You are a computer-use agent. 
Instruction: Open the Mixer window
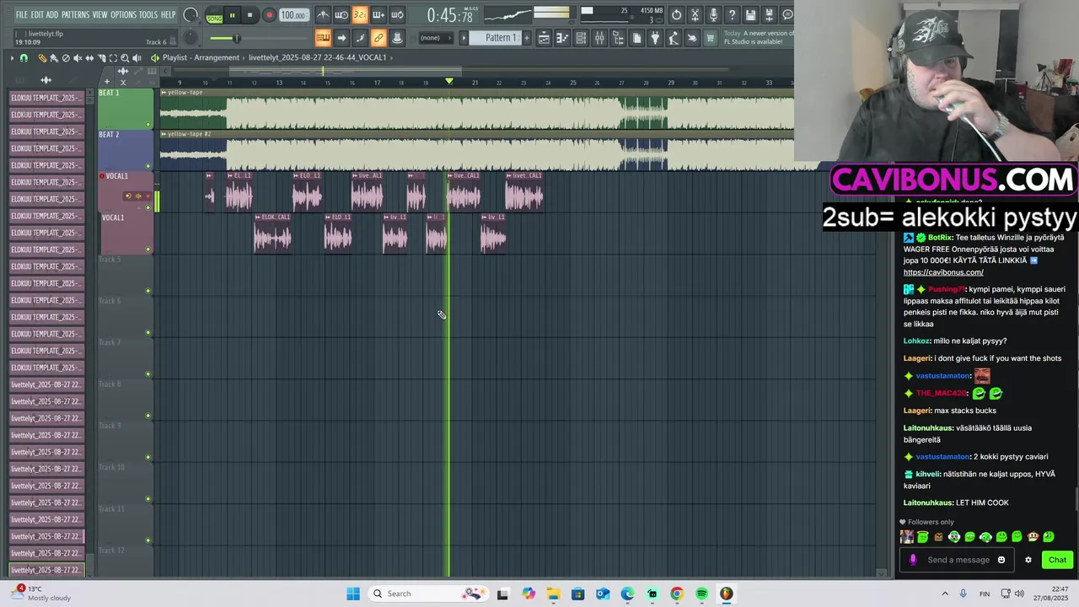[x=599, y=38]
